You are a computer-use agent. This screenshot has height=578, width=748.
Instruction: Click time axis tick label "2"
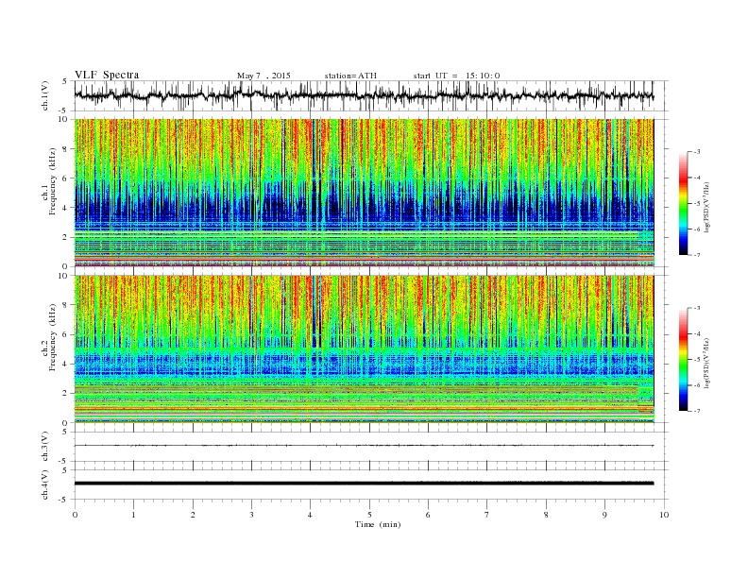[x=193, y=515]
